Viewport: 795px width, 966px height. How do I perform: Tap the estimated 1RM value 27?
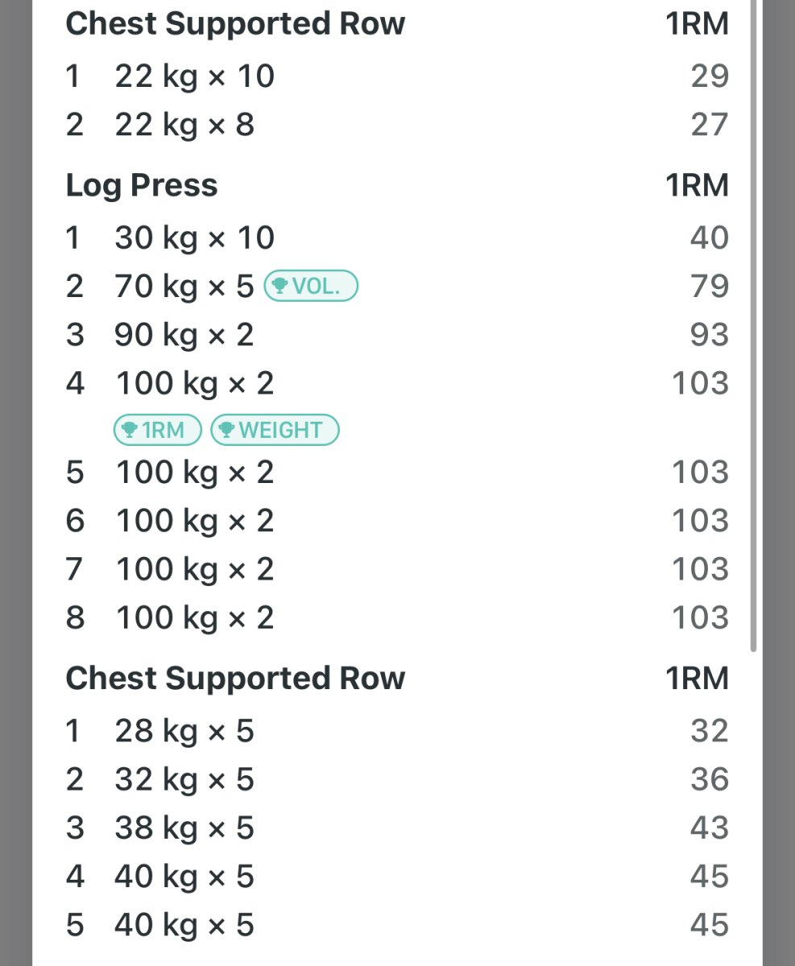[x=709, y=125]
